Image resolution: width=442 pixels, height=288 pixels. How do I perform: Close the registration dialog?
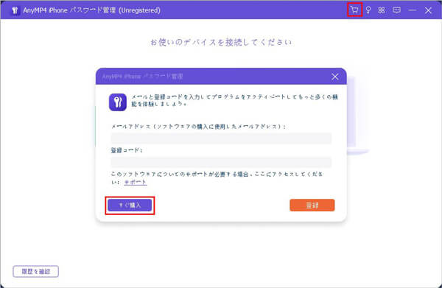tap(335, 77)
